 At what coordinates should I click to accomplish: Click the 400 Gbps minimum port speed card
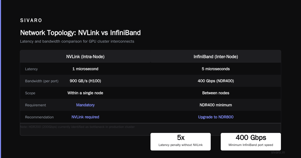tap(251, 142)
